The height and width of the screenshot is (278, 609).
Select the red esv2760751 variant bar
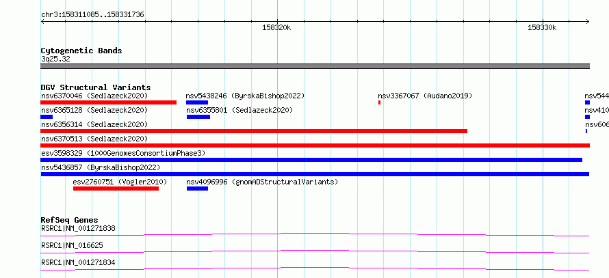click(116, 189)
